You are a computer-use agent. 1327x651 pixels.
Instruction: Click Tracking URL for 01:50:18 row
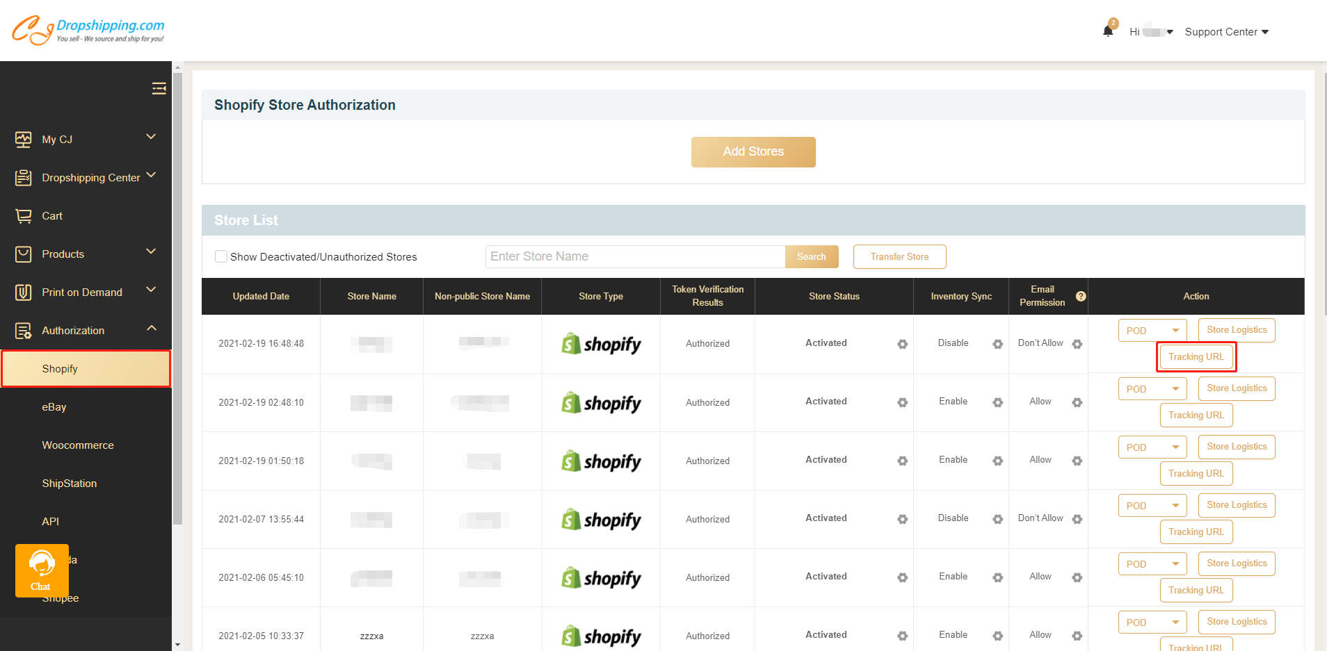[x=1196, y=473]
